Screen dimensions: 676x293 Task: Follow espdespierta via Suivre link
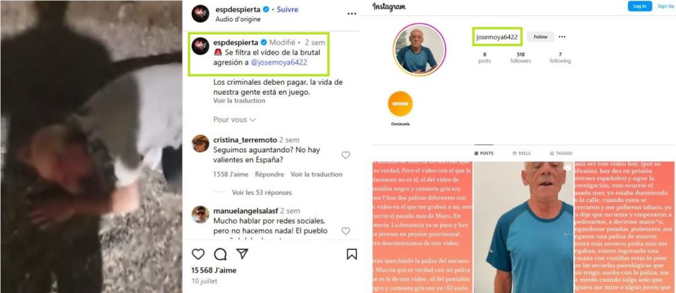pyautogui.click(x=287, y=9)
